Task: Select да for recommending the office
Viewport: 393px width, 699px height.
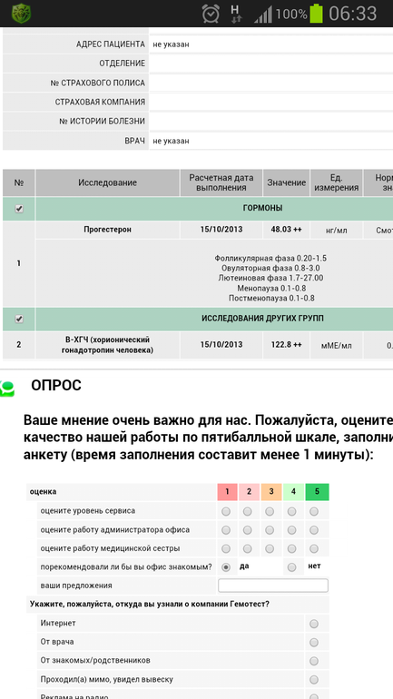Action: [x=226, y=567]
